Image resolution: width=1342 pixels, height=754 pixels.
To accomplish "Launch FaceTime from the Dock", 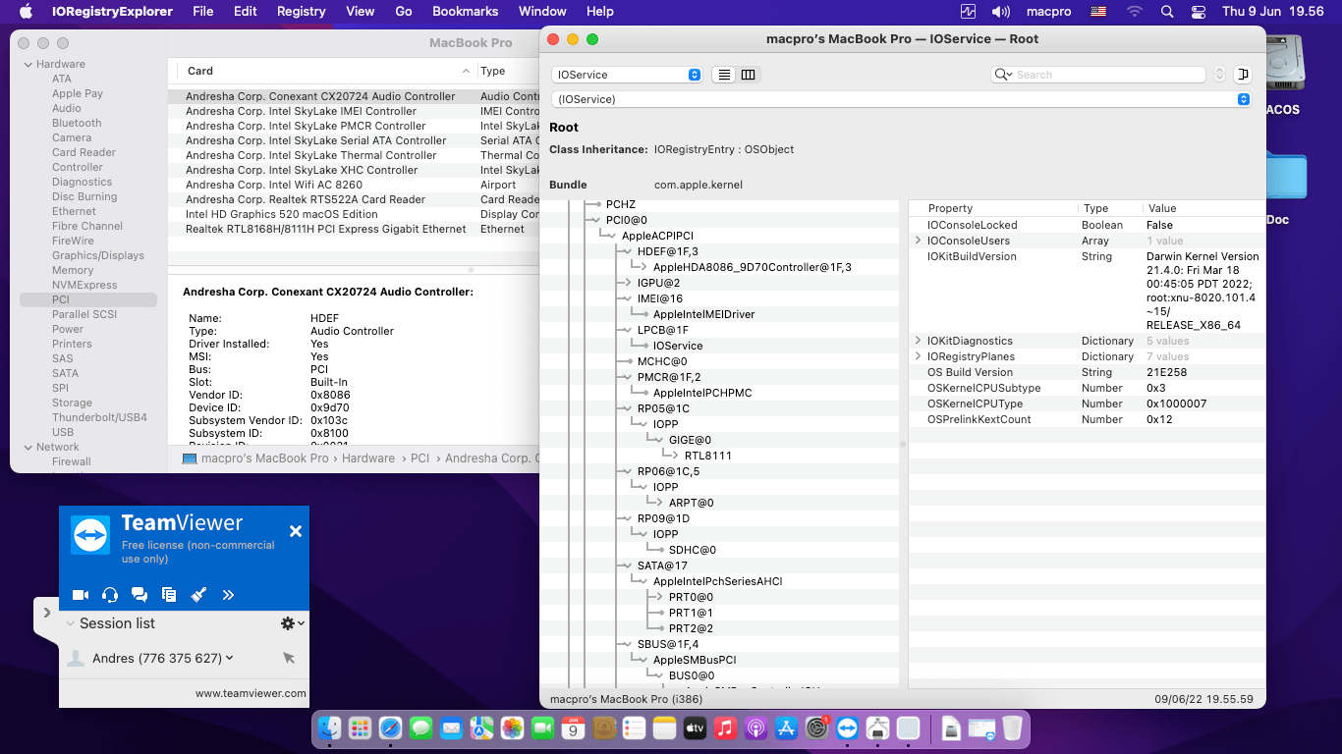I will pyautogui.click(x=543, y=728).
